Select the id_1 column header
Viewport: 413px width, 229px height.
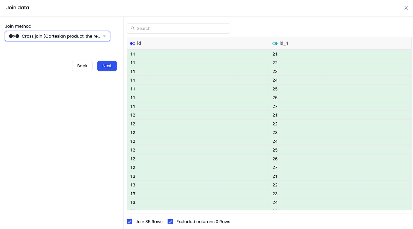pyautogui.click(x=284, y=43)
